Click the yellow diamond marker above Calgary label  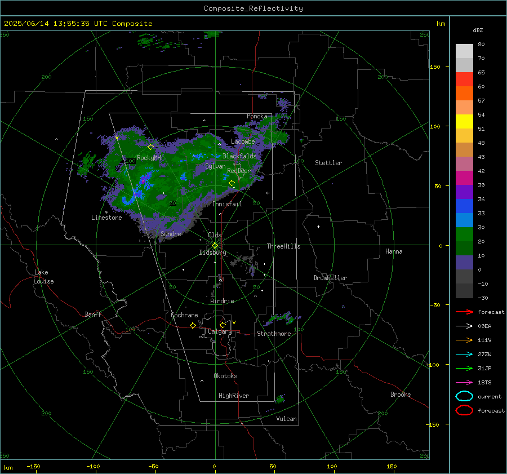point(223,325)
